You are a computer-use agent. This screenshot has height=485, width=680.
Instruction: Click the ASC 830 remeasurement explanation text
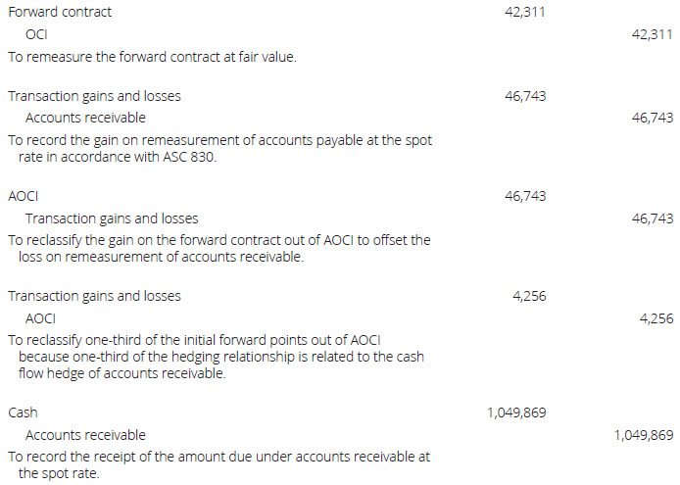pyautogui.click(x=219, y=148)
